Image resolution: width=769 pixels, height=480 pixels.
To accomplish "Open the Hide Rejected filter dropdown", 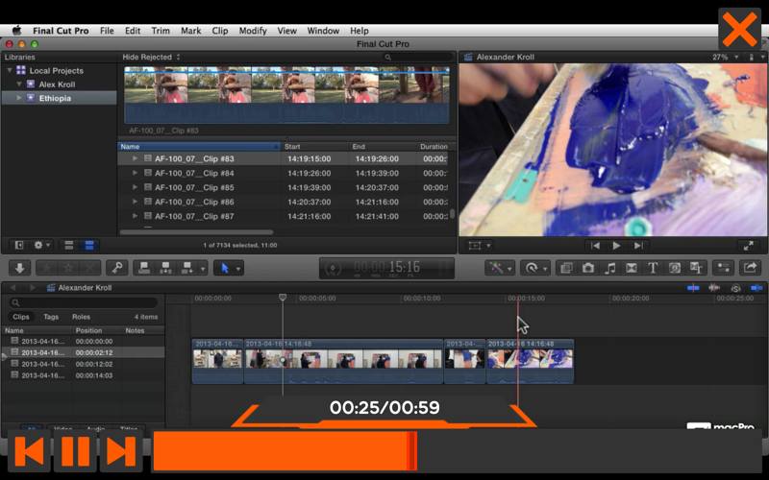I will (151, 57).
